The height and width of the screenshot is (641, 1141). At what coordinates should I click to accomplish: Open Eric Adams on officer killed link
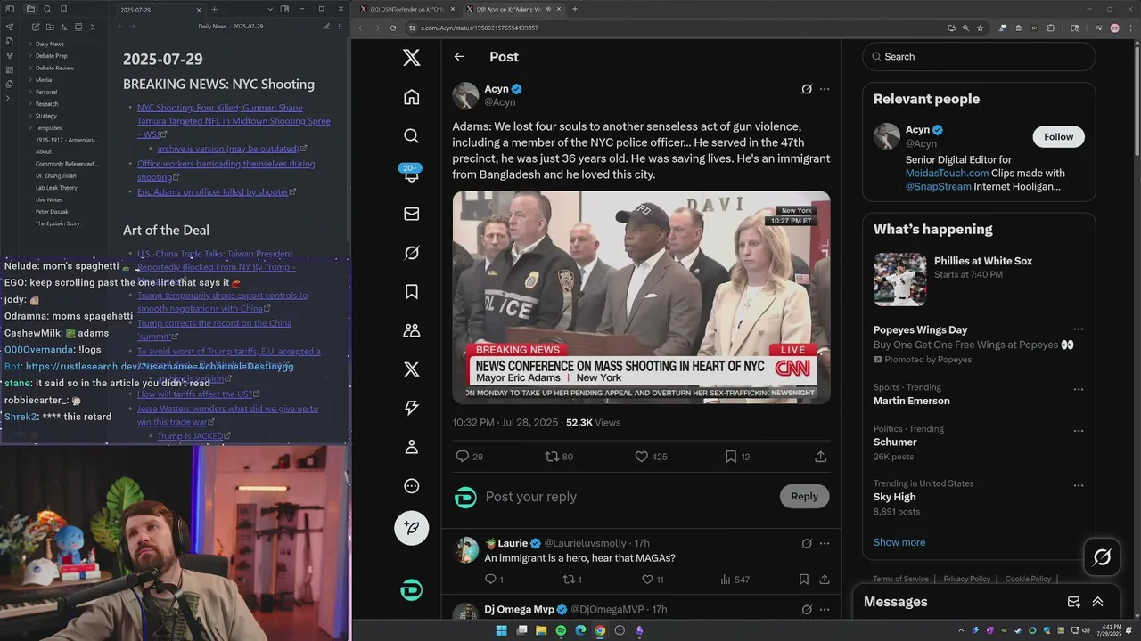point(213,191)
